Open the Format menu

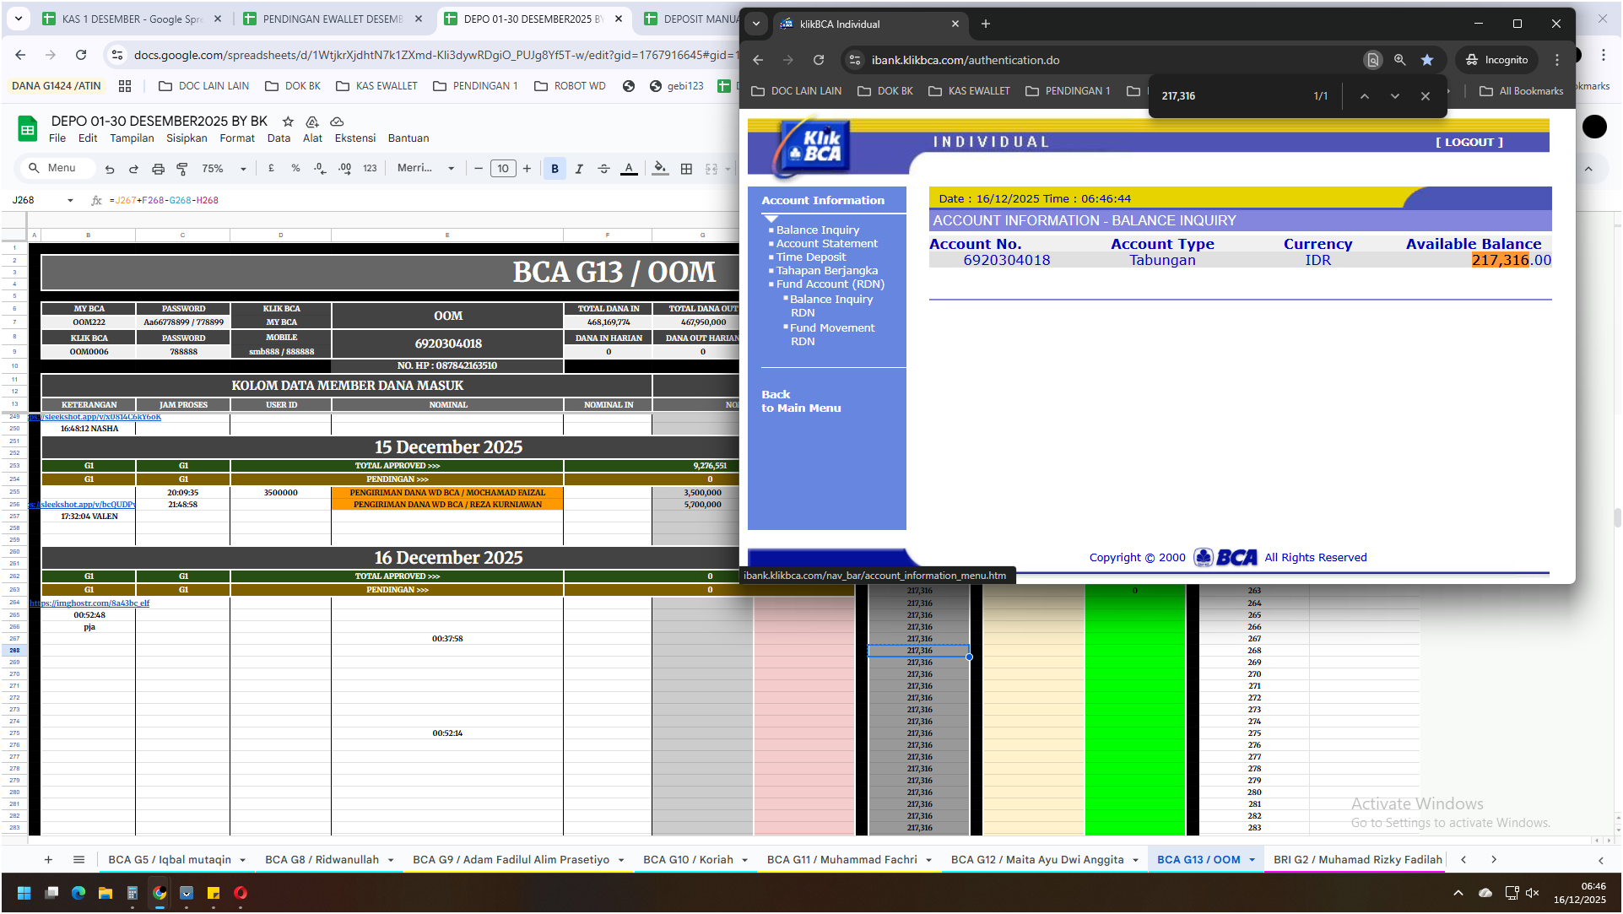[x=236, y=138]
